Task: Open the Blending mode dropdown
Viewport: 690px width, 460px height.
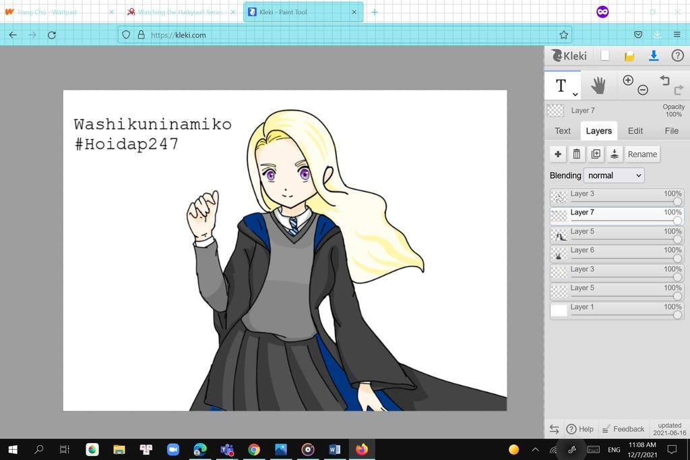Action: (x=614, y=175)
